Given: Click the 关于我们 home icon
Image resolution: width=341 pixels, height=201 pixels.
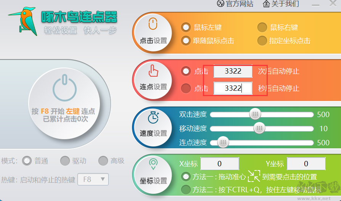Looking at the screenshot, I should [266, 4].
